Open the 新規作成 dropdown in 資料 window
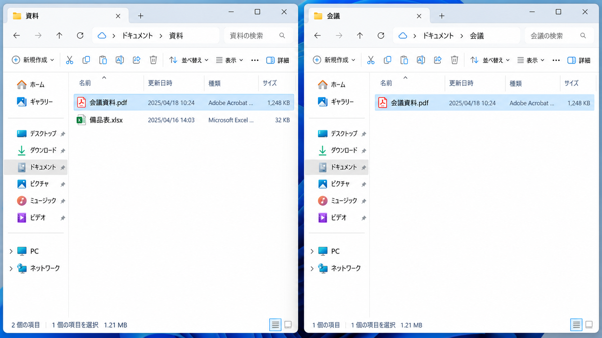The width and height of the screenshot is (602, 338). point(33,60)
